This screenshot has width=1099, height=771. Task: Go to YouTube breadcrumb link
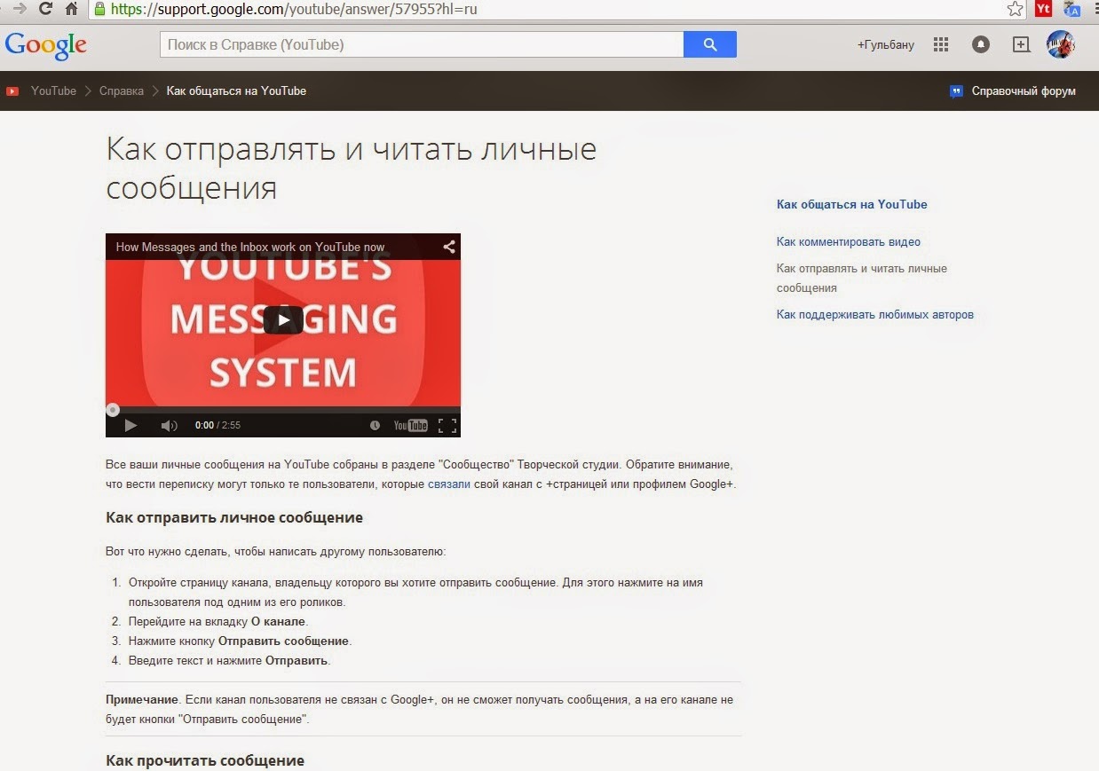point(53,91)
